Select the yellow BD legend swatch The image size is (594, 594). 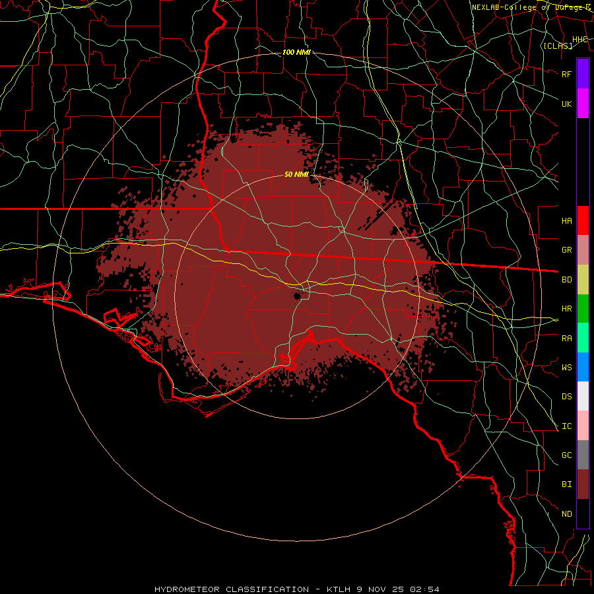coord(583,280)
